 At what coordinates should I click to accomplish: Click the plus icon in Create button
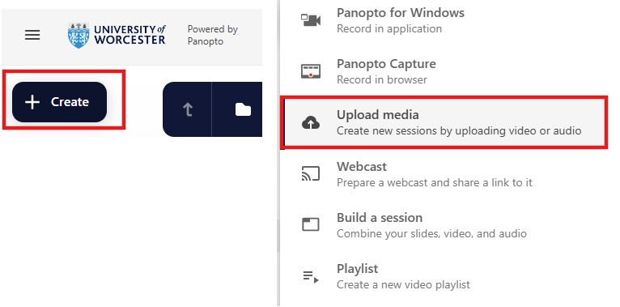pyautogui.click(x=32, y=102)
